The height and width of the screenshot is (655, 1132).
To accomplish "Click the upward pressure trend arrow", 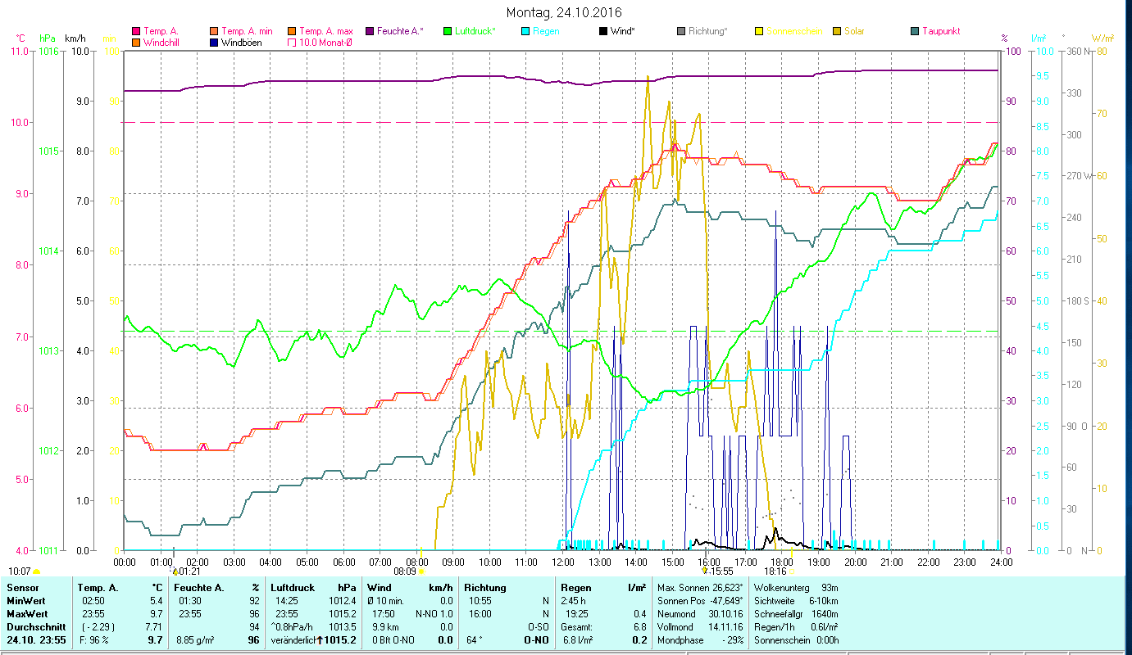I will pyautogui.click(x=321, y=639).
